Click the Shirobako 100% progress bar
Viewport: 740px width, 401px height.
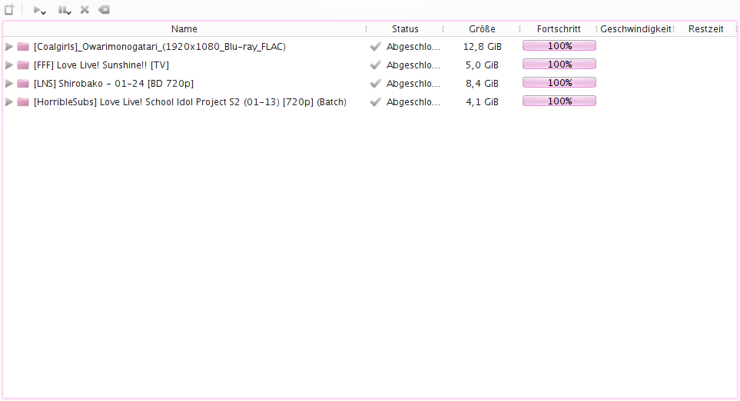tap(559, 82)
